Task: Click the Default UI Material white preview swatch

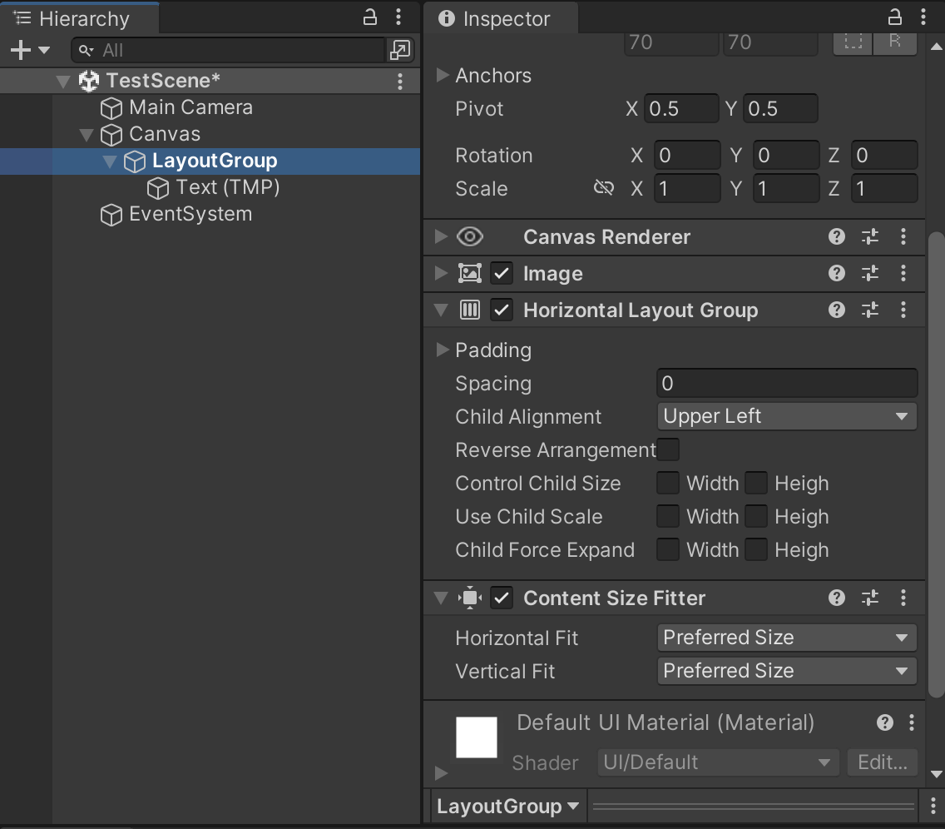Action: 476,737
